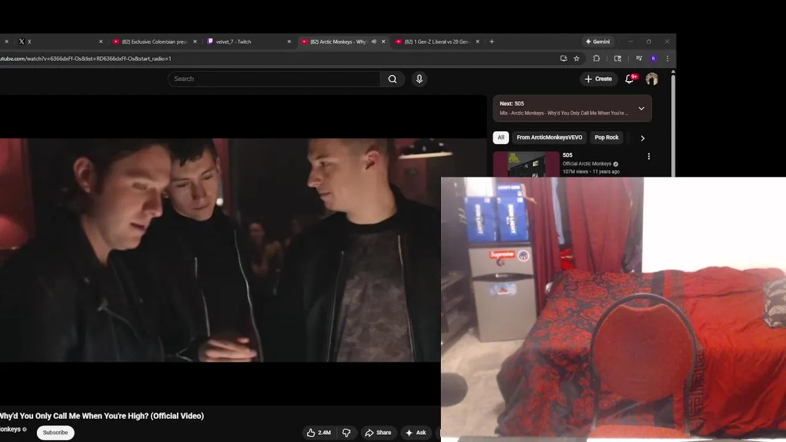Select the Pop Rock chip
The image size is (786, 442).
coord(607,138)
